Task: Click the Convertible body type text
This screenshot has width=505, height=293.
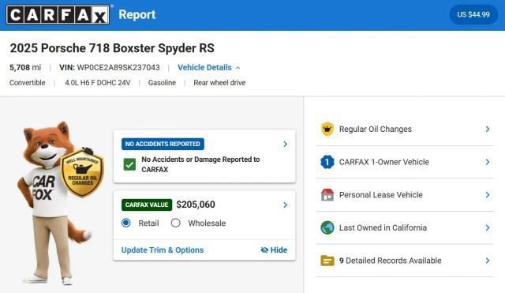Action: point(28,82)
